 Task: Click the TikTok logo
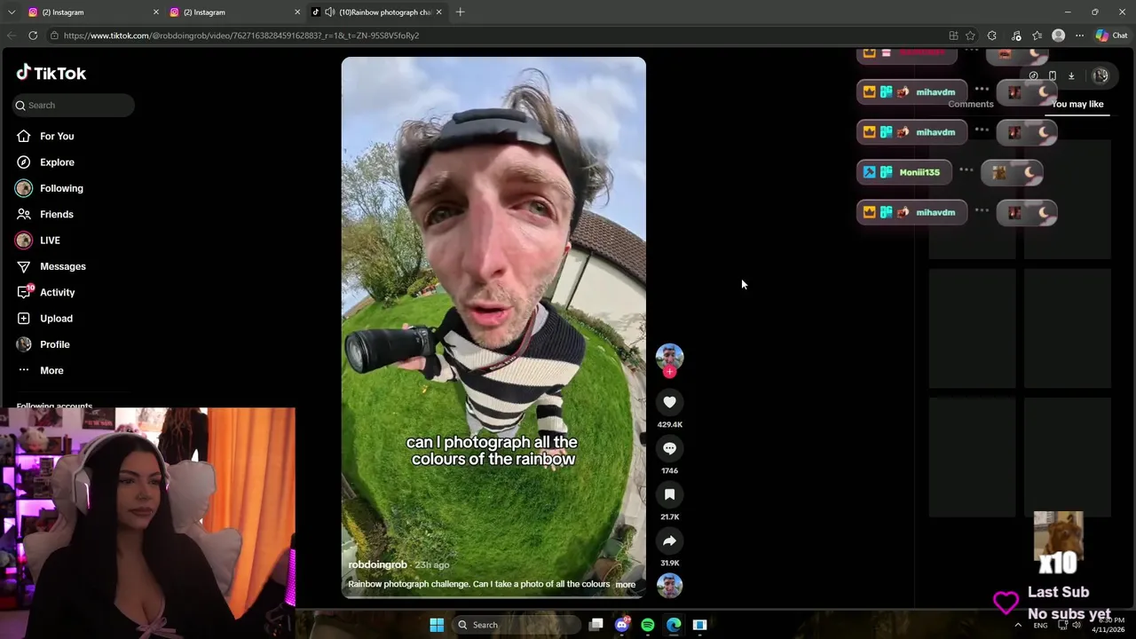pyautogui.click(x=51, y=73)
